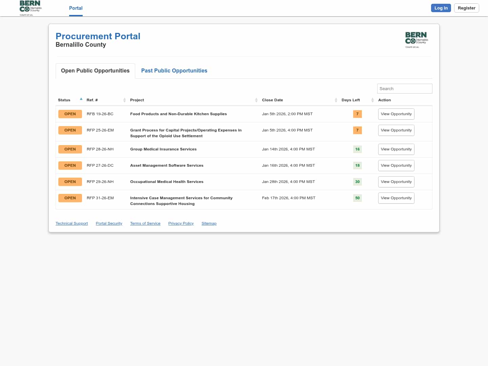
Task: View opportunity for Food Products kitchen supplies
Action: pyautogui.click(x=396, y=114)
